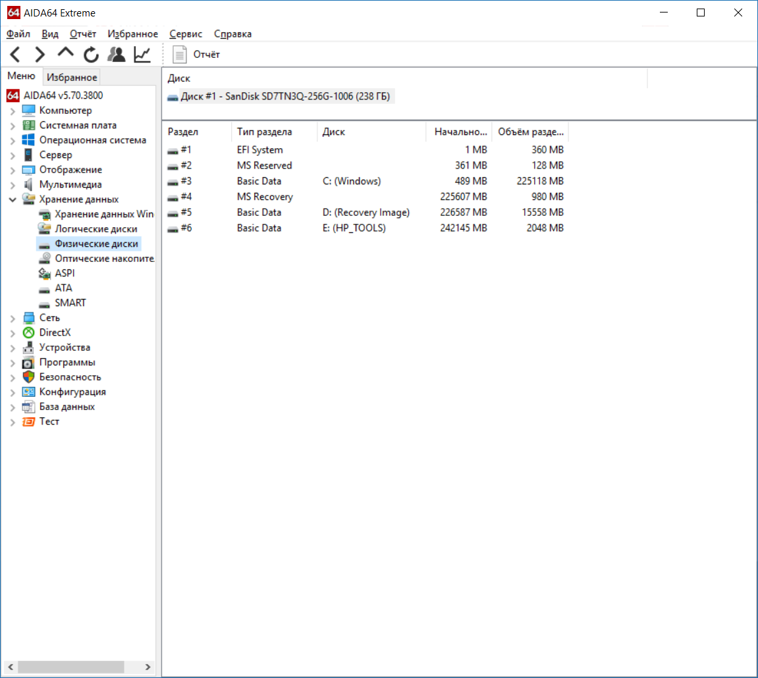
Task: Open the Файл menu
Action: 18,34
